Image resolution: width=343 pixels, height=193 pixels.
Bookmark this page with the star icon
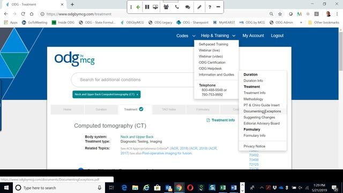pyautogui.click(x=280, y=14)
